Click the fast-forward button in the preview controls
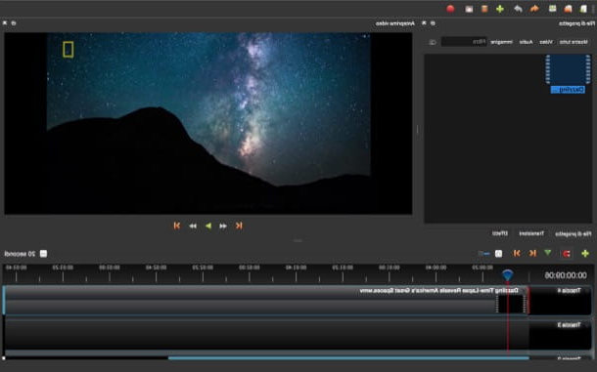 tap(193, 226)
